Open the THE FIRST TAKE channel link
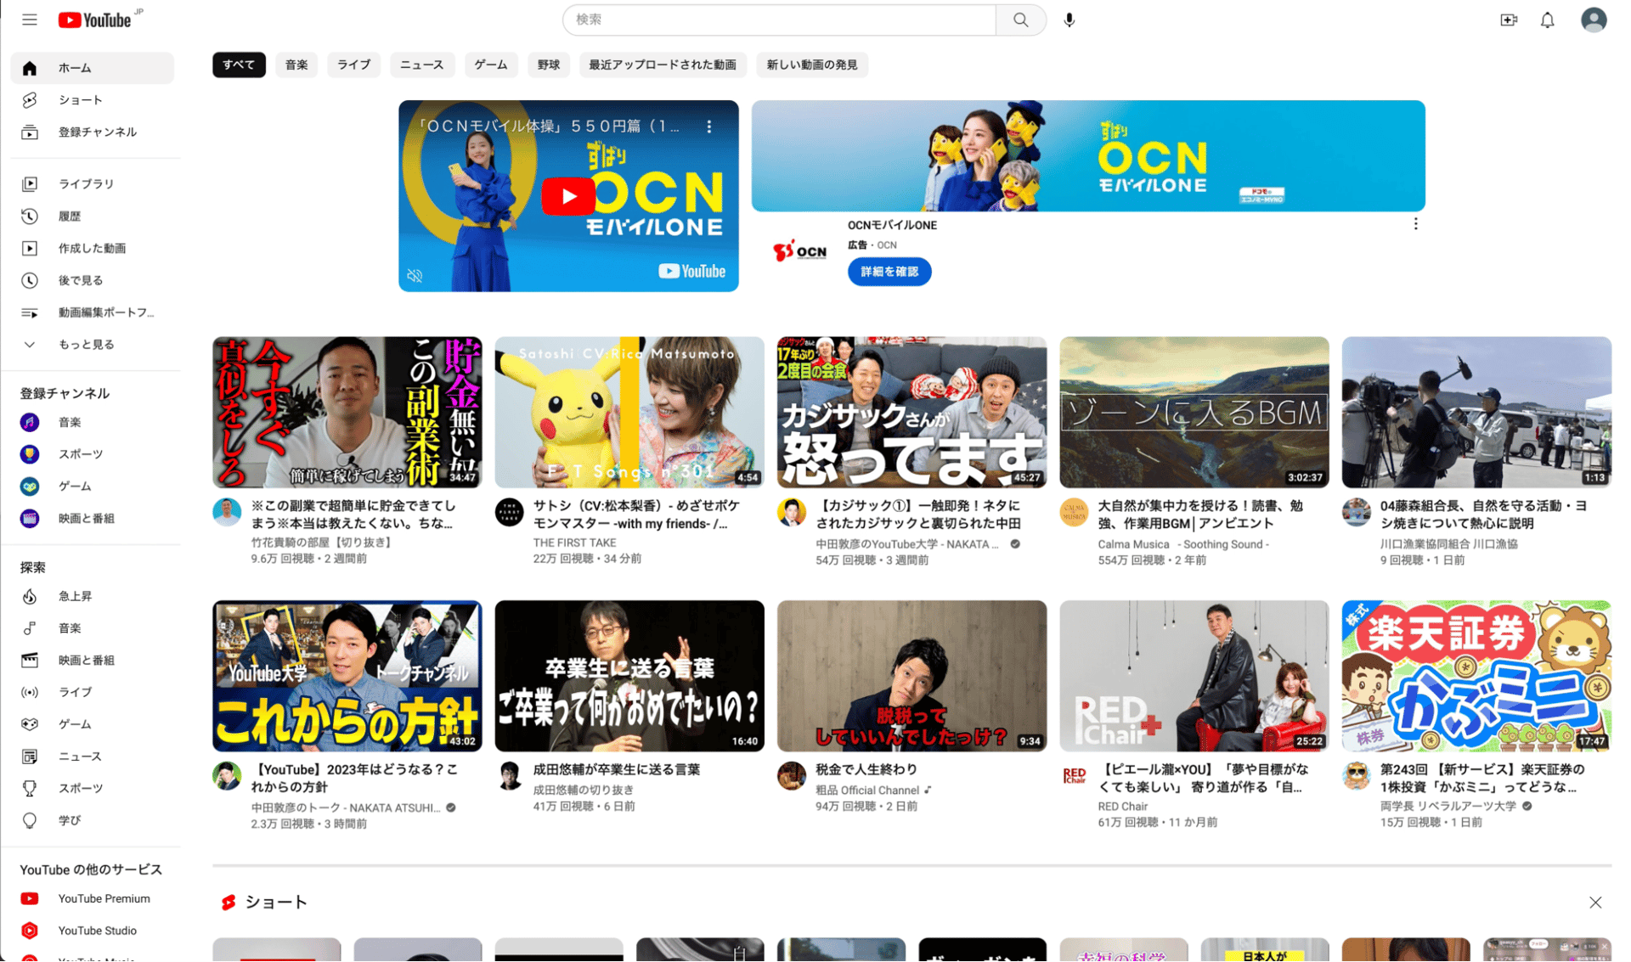 (x=574, y=543)
